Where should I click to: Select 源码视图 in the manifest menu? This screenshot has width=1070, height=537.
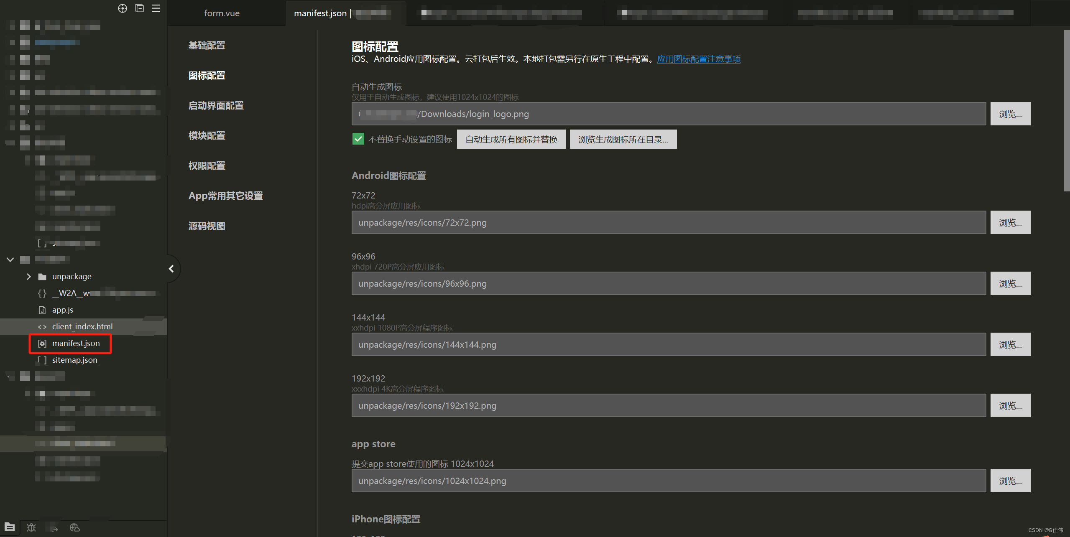(x=207, y=226)
